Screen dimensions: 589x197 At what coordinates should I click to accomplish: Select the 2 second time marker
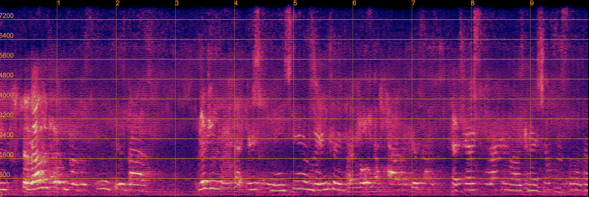point(118,3)
